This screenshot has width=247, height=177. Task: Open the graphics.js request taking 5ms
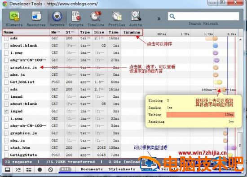24,133
